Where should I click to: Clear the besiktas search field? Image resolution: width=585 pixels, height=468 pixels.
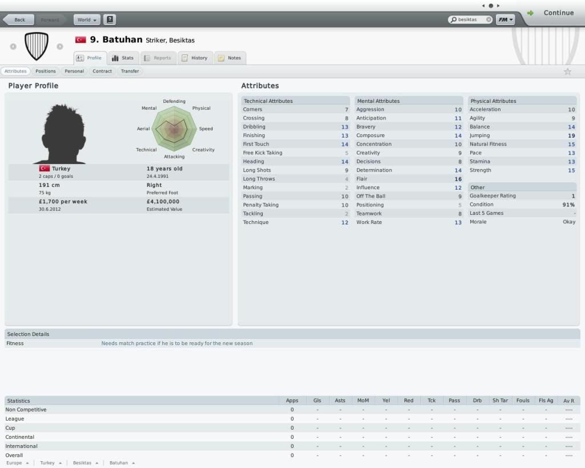click(488, 19)
